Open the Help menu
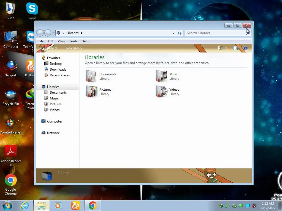 [85, 41]
